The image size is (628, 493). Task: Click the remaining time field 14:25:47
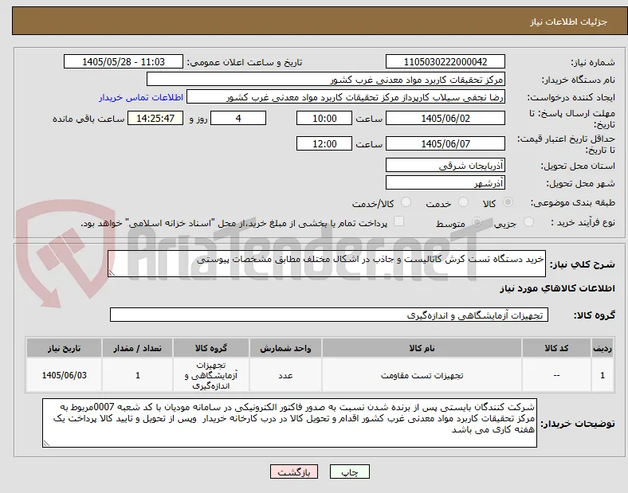pyautogui.click(x=155, y=118)
